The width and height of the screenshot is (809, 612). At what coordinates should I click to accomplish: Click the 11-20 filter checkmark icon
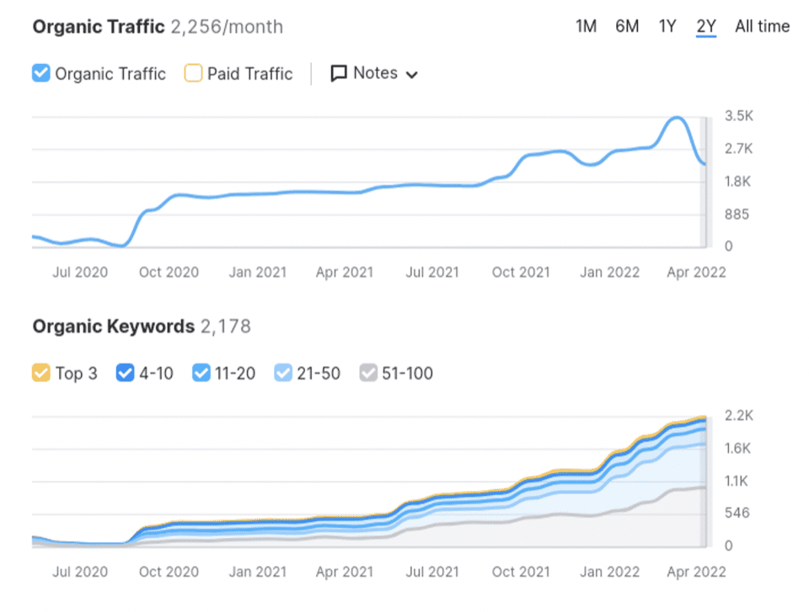coord(201,373)
